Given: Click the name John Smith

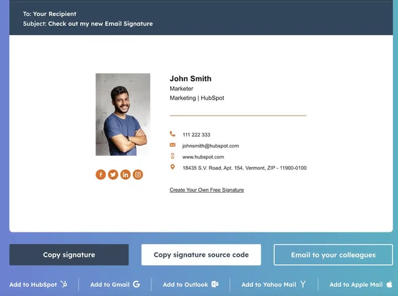Looking at the screenshot, I should (190, 78).
